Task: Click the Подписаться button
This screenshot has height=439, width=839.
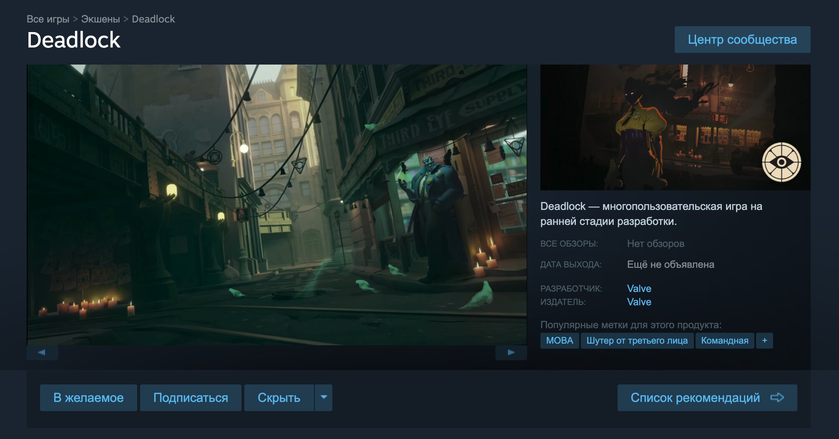Action: coord(191,397)
